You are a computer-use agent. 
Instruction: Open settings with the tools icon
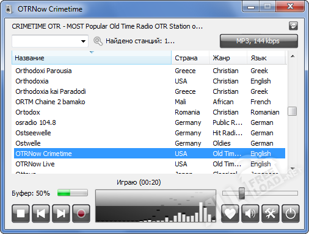point(271,213)
